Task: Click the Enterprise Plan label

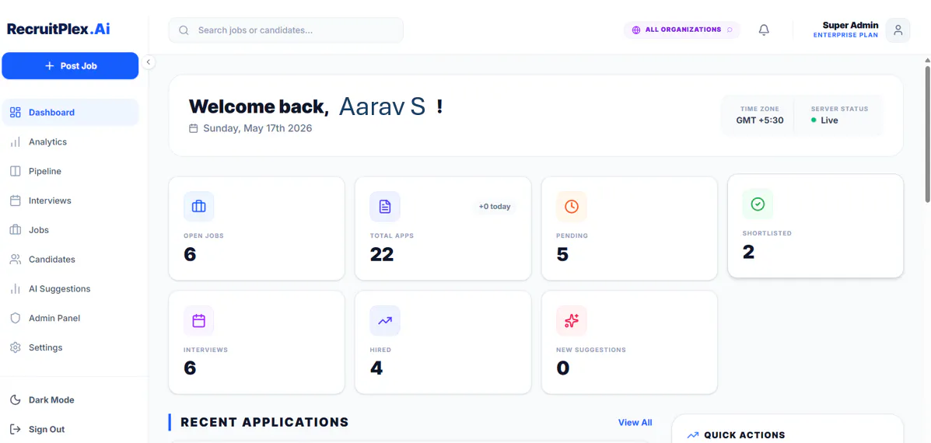Action: tap(845, 35)
